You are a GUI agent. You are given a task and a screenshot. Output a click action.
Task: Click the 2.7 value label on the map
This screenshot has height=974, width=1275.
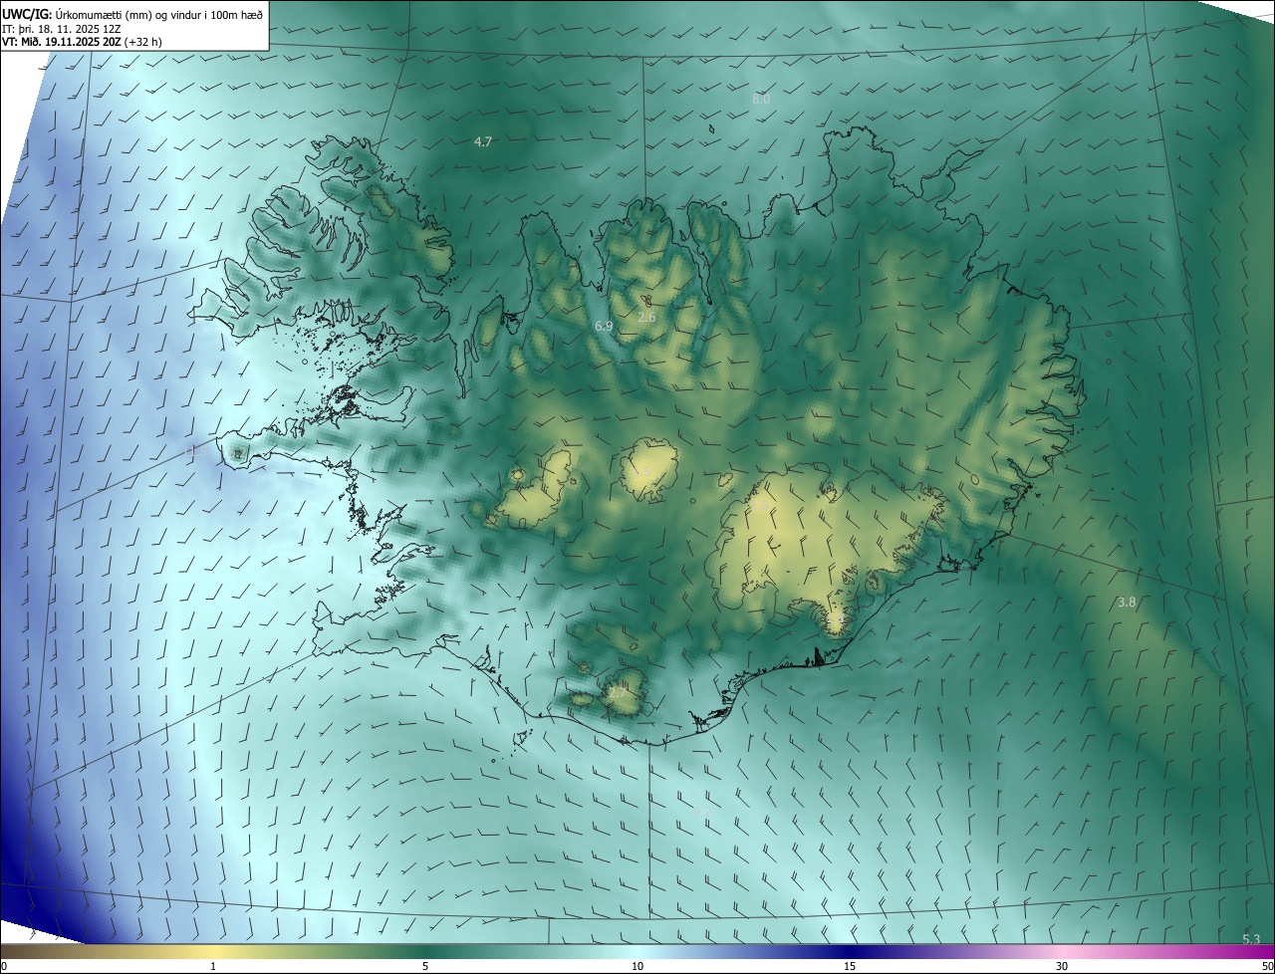(x=618, y=692)
